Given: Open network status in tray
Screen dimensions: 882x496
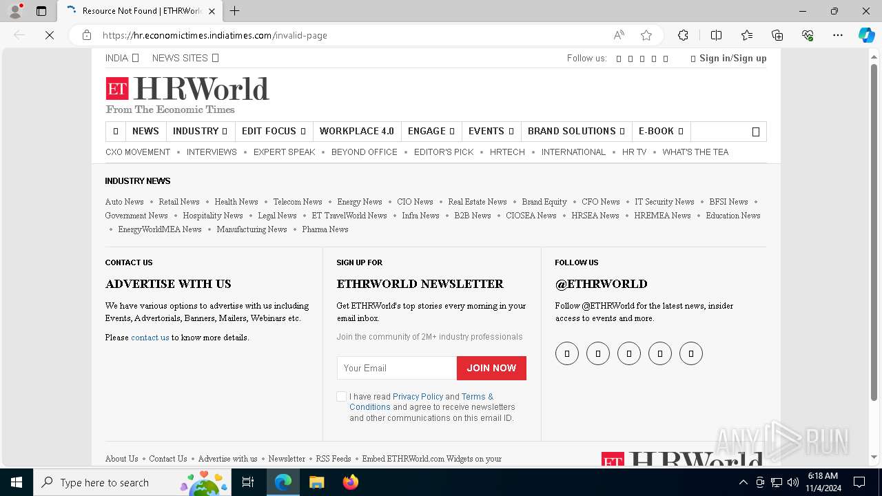Looking at the screenshot, I should [x=777, y=482].
